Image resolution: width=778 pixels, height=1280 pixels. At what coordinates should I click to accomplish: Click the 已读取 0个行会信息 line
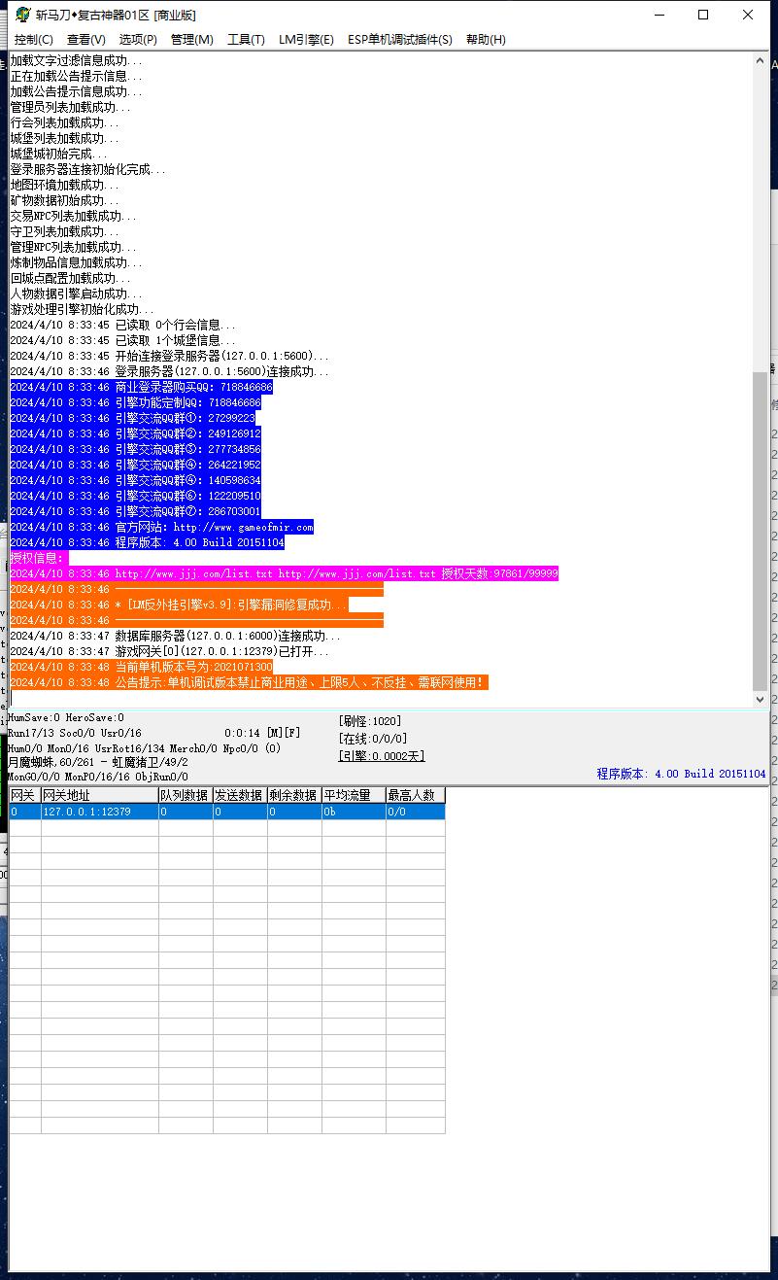pyautogui.click(x=123, y=325)
